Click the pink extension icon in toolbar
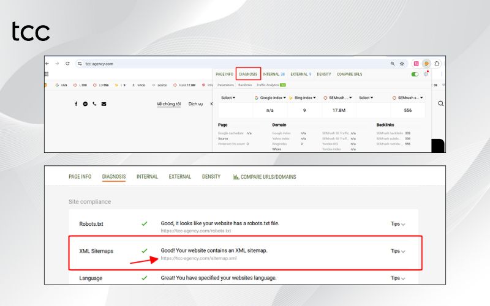The image size is (490, 306). pos(417,64)
